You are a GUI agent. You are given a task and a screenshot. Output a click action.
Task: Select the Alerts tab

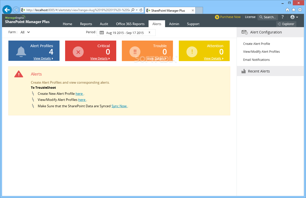(x=157, y=24)
